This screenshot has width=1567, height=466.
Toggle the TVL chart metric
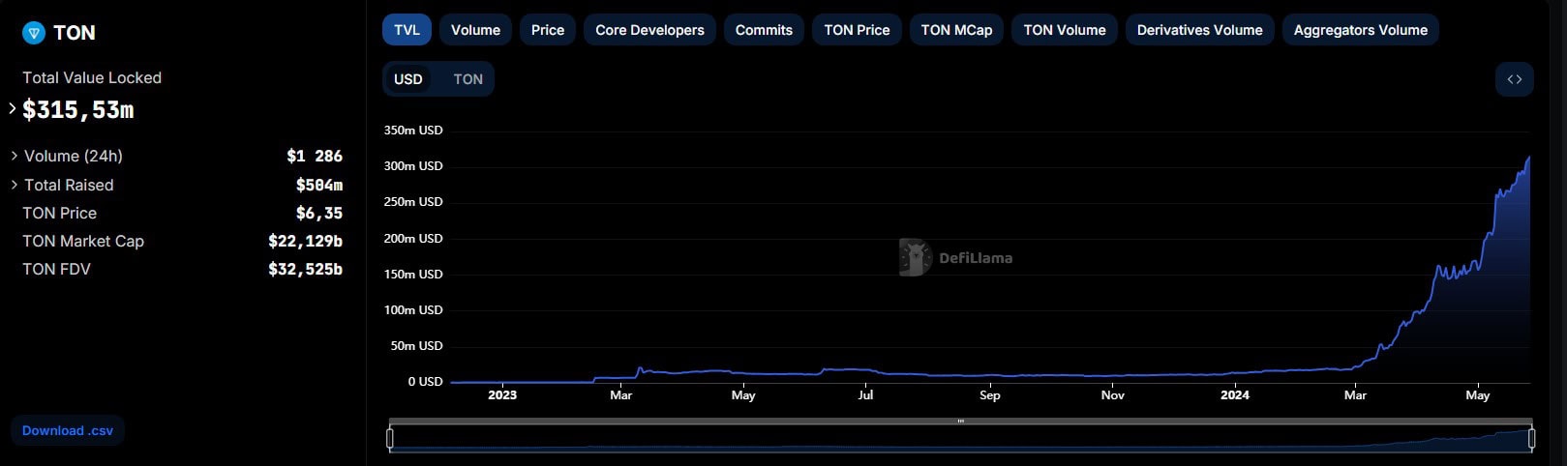(407, 30)
